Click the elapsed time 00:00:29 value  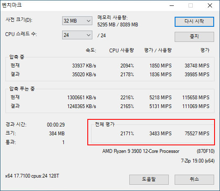pos(56,125)
